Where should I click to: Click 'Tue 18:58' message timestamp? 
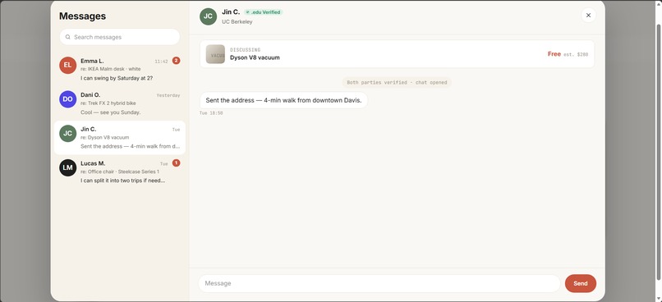211,113
